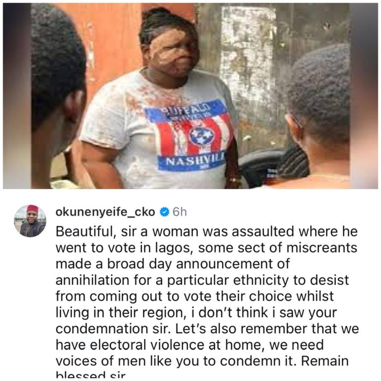This screenshot has height=381, width=381.
Task: Tap the cut-off 'blessed sir' last line
Action: (91, 375)
